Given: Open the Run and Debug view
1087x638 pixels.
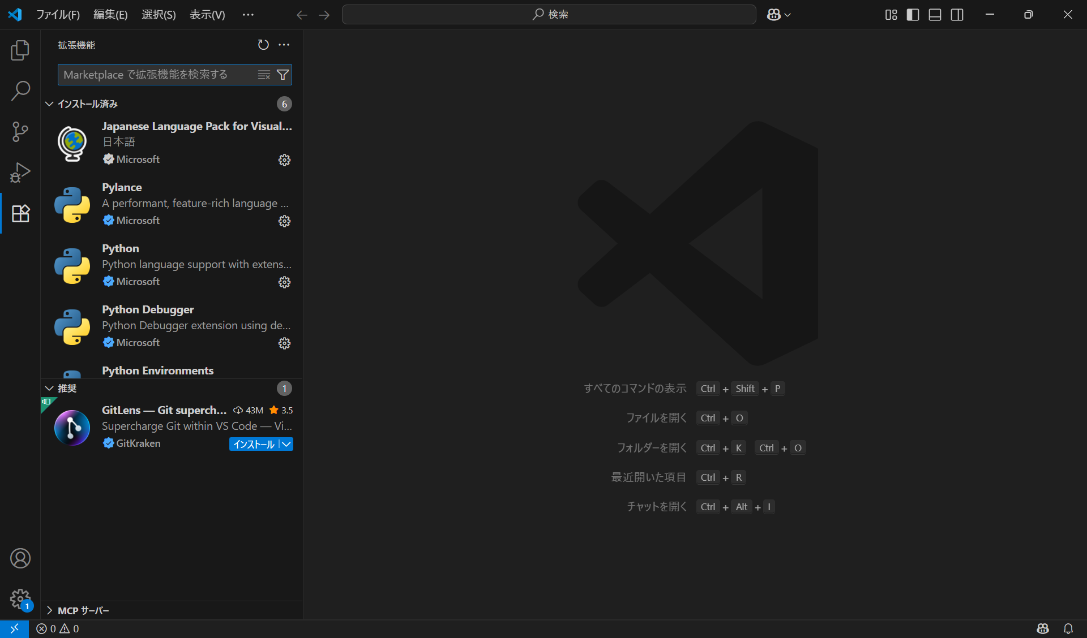Looking at the screenshot, I should (20, 173).
